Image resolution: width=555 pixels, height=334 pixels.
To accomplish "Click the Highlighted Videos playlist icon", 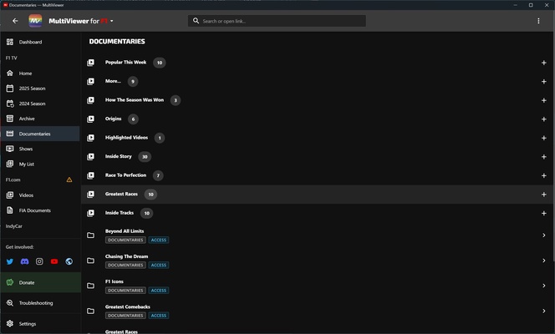I will 90,138.
